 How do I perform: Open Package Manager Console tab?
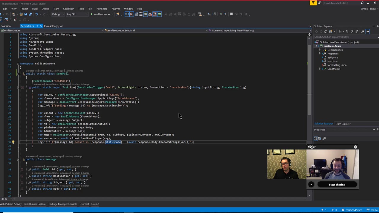(63, 204)
